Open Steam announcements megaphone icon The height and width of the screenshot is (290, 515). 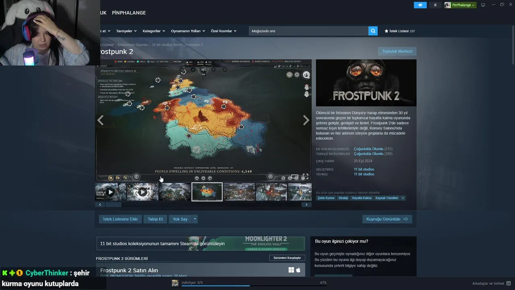point(420,5)
